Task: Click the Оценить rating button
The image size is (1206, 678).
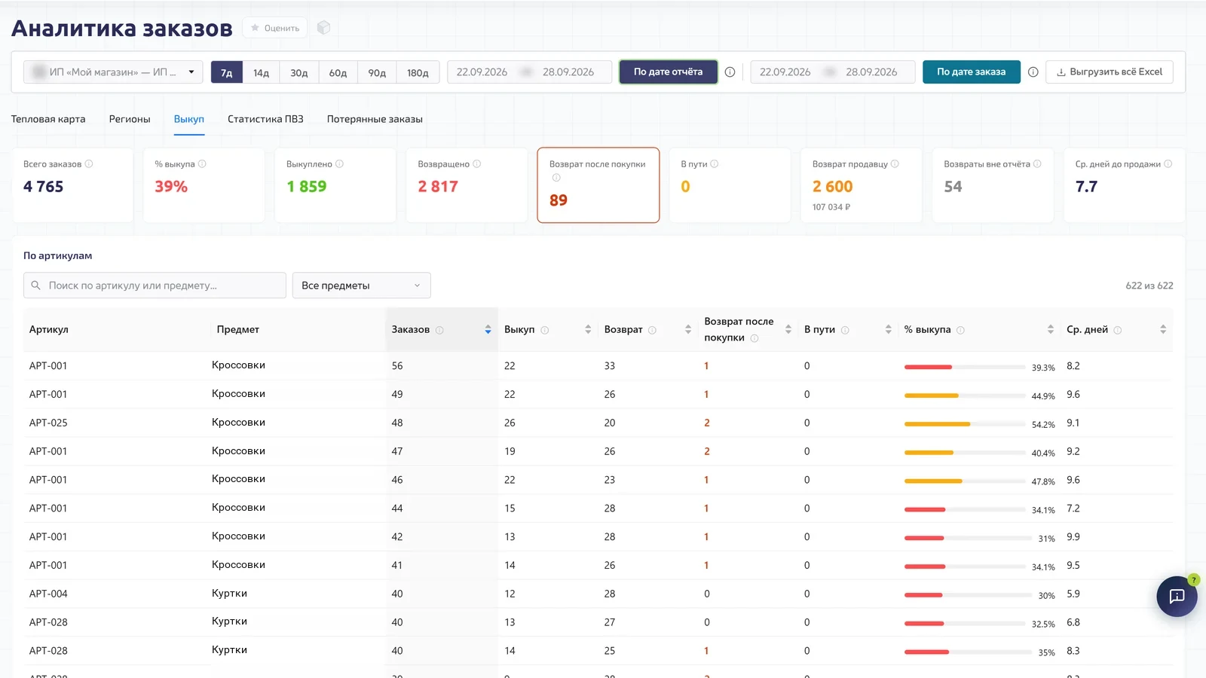Action: [x=275, y=28]
